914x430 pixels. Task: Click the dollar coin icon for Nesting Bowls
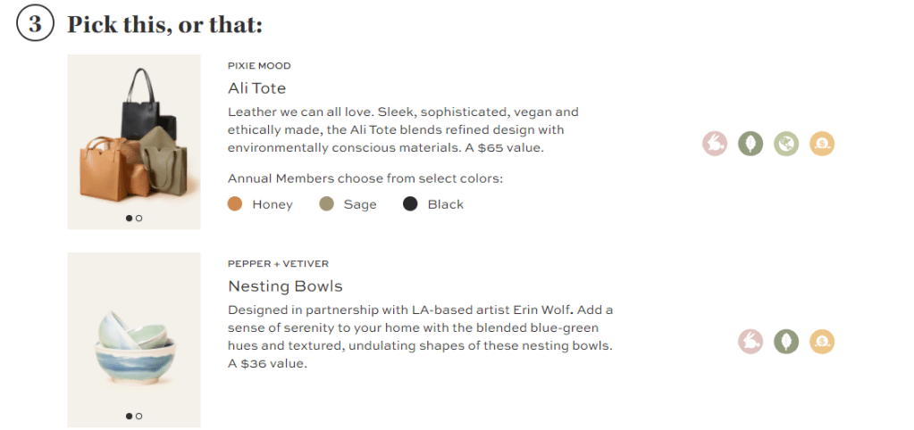(822, 341)
